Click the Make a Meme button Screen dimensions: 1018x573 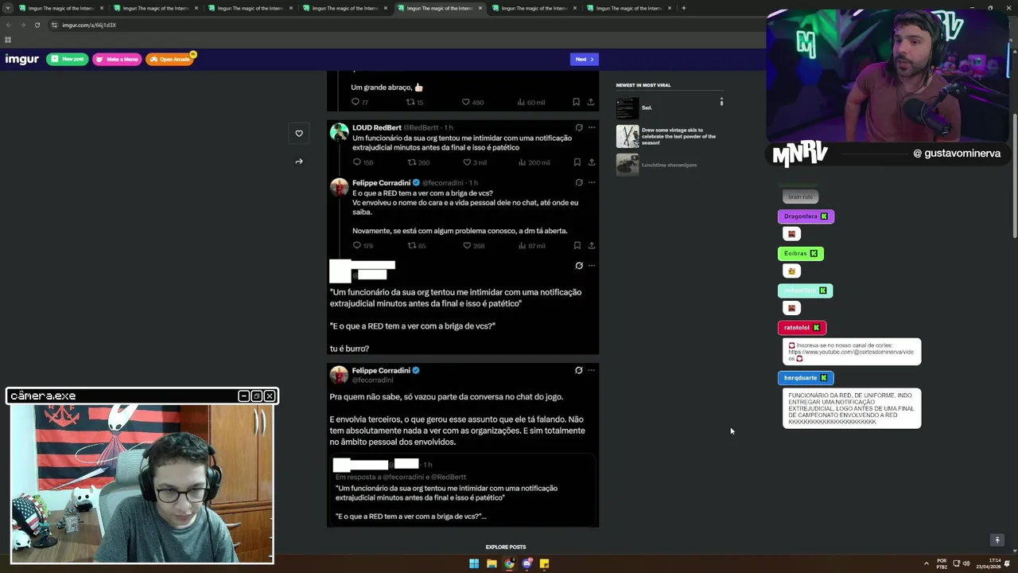pyautogui.click(x=118, y=59)
